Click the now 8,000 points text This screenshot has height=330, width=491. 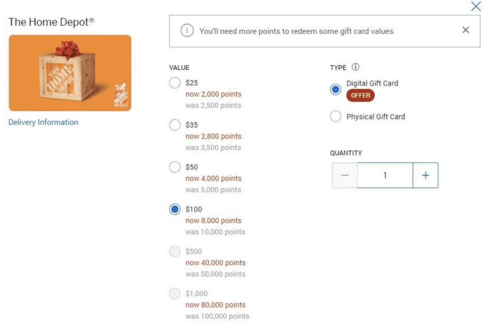click(x=213, y=221)
